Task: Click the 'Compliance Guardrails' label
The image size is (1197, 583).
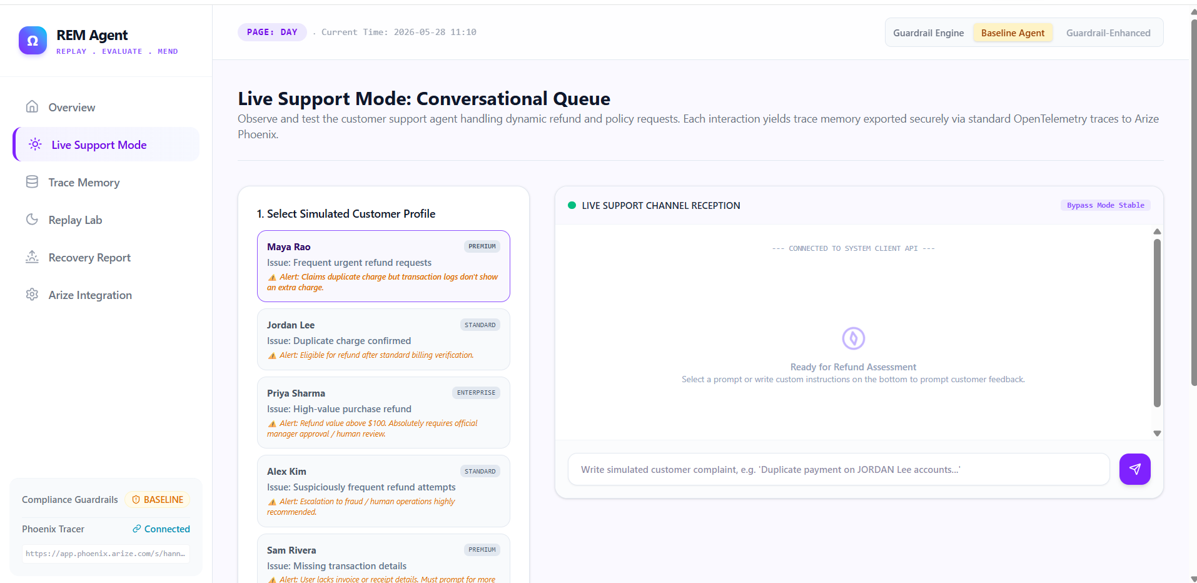Action: pyautogui.click(x=70, y=500)
